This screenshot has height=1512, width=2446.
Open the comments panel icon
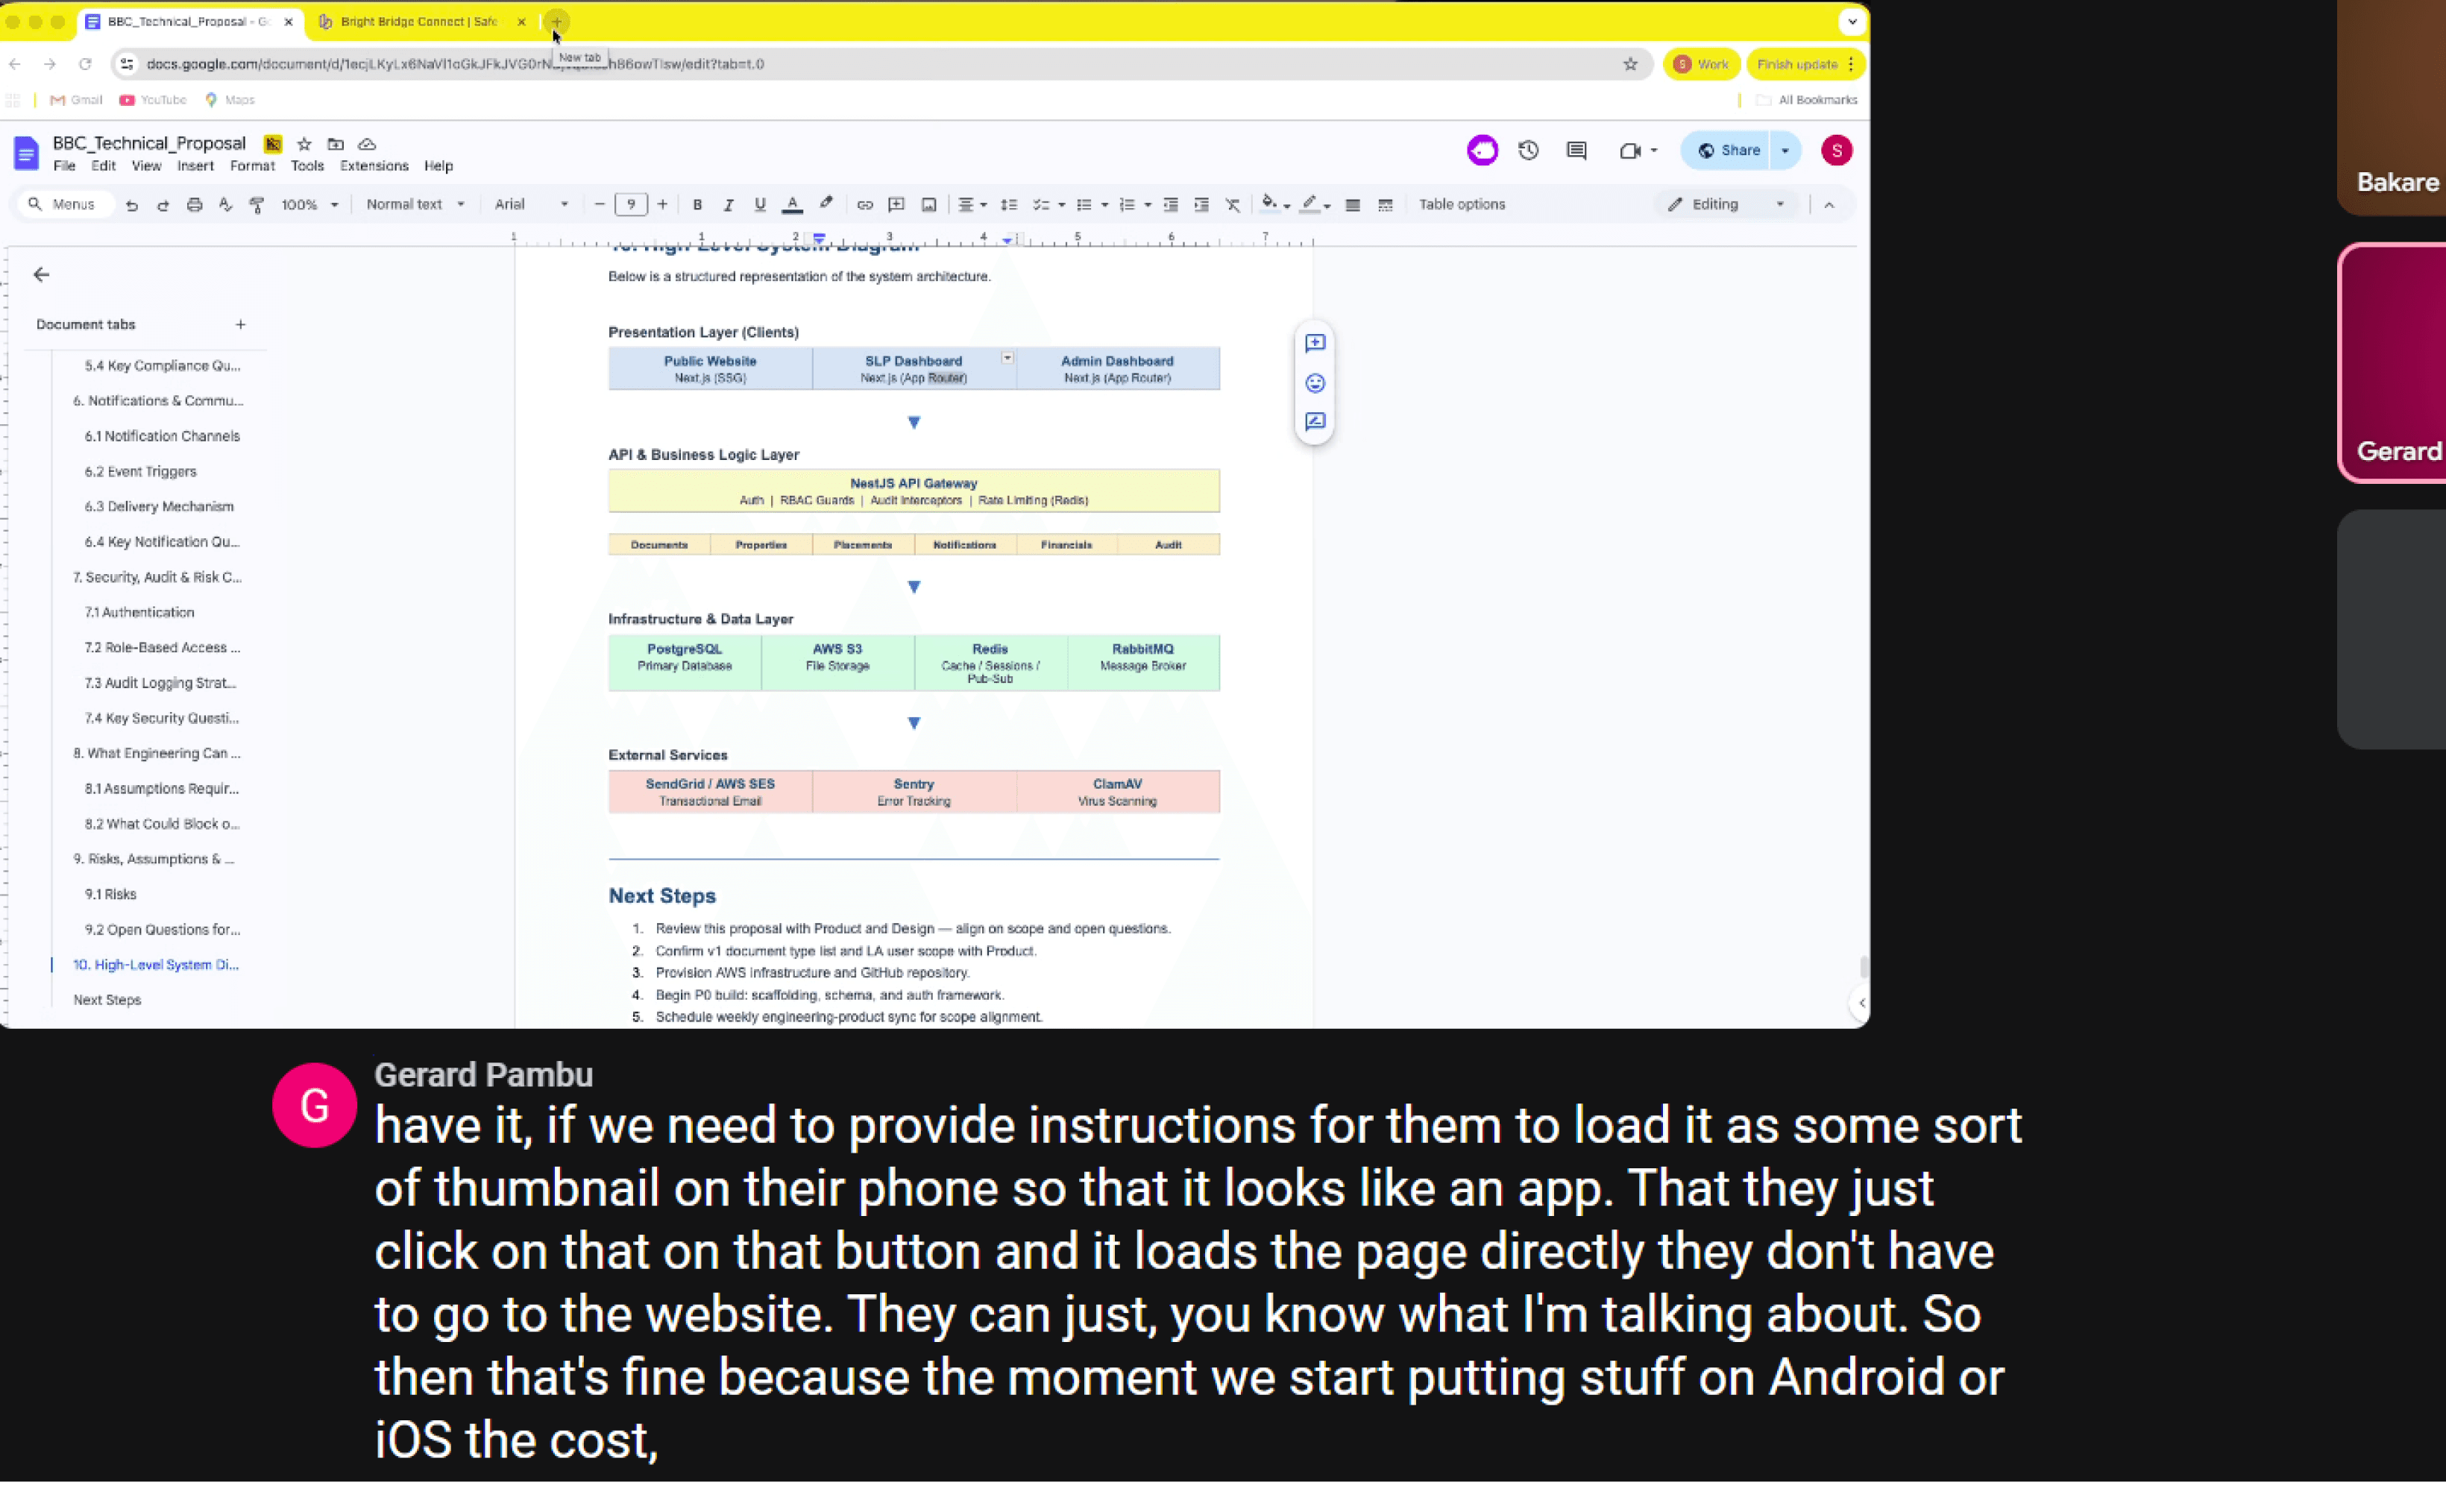point(1577,151)
